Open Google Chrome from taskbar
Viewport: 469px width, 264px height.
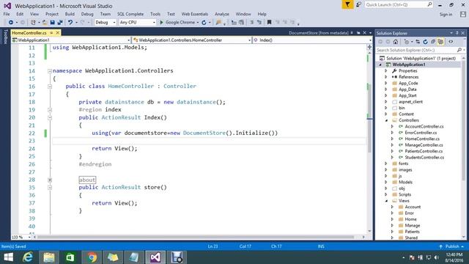(92, 257)
